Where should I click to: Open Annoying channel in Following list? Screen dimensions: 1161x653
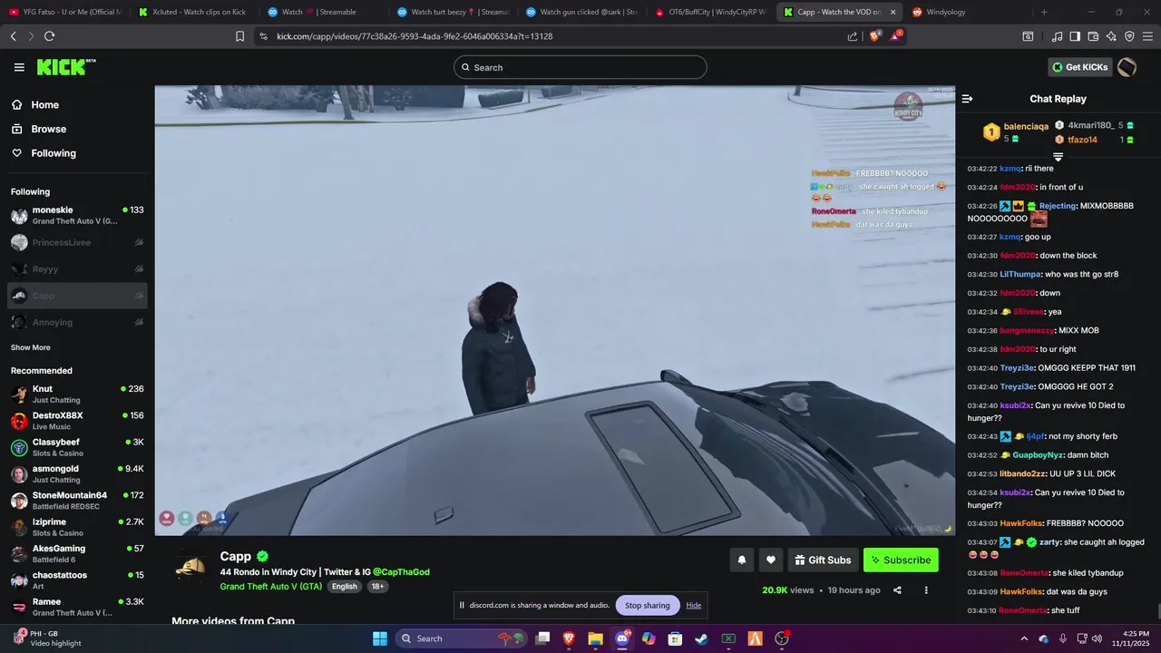point(77,322)
